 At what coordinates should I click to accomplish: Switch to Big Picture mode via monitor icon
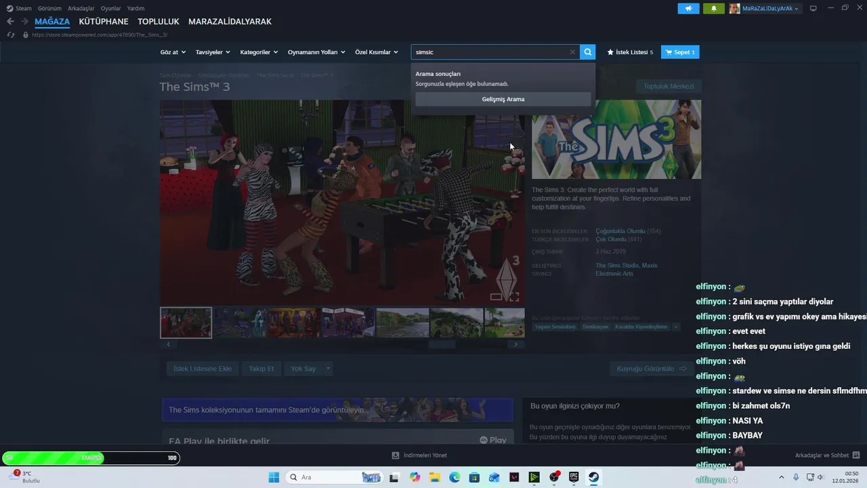[x=813, y=9]
